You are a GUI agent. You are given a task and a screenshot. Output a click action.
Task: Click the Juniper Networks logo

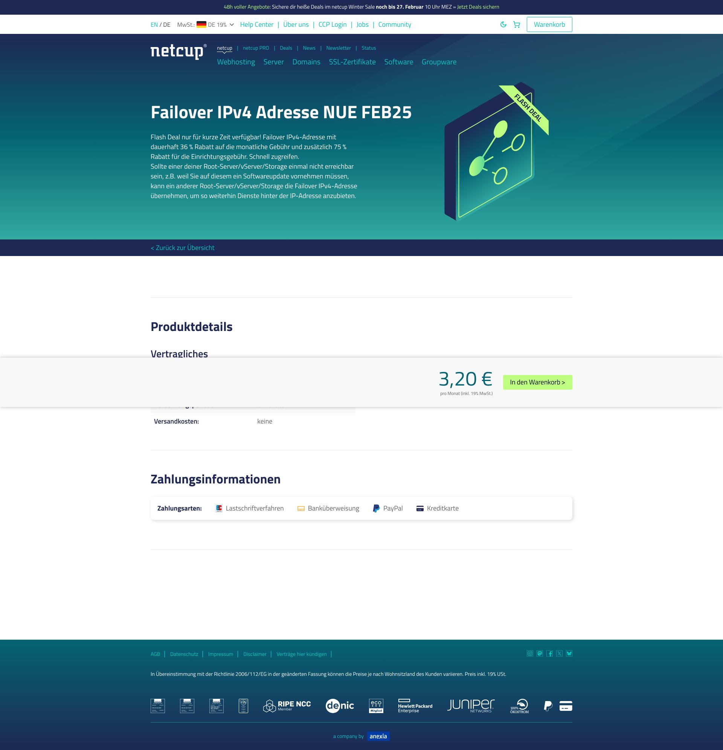pyautogui.click(x=471, y=706)
